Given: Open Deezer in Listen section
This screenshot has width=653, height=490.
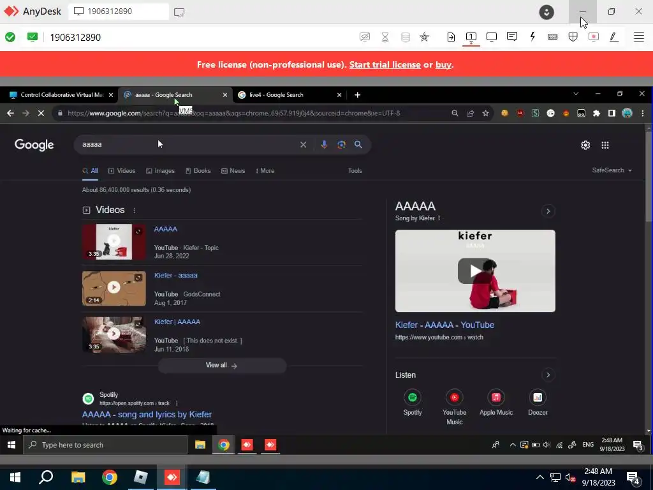Looking at the screenshot, I should [538, 402].
